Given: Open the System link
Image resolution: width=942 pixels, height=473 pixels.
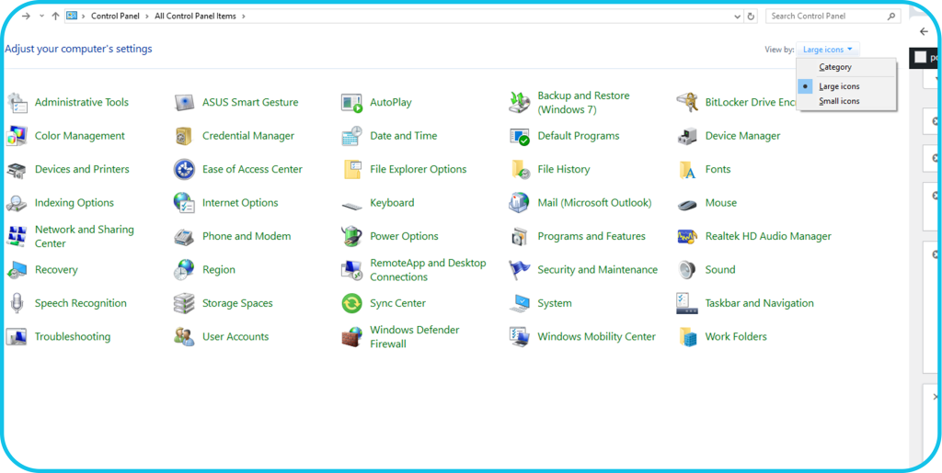Looking at the screenshot, I should coord(555,303).
